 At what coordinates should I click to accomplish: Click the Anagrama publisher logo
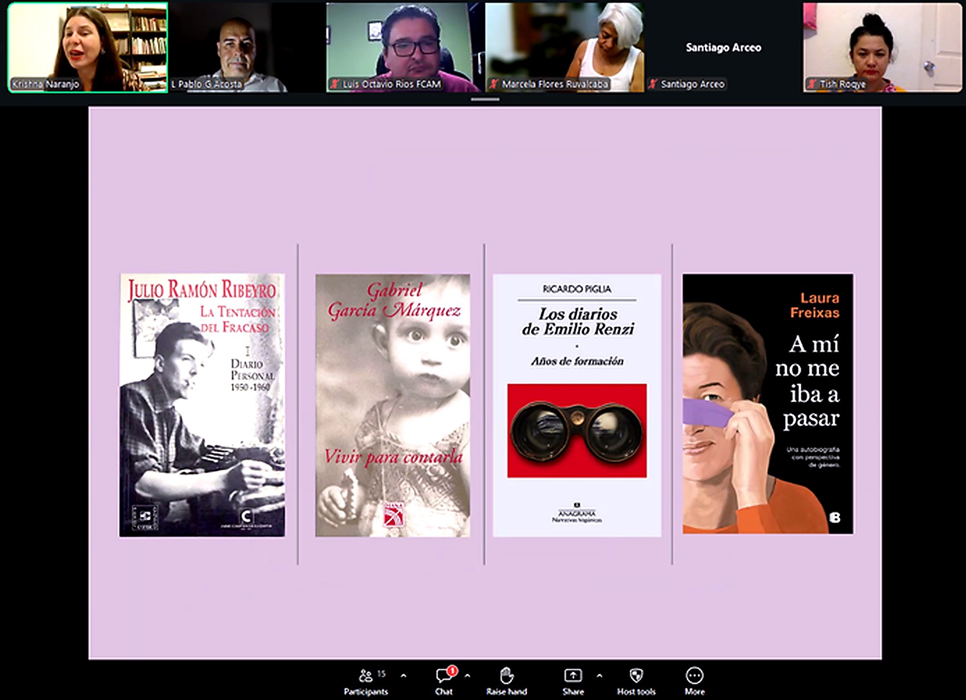[577, 514]
